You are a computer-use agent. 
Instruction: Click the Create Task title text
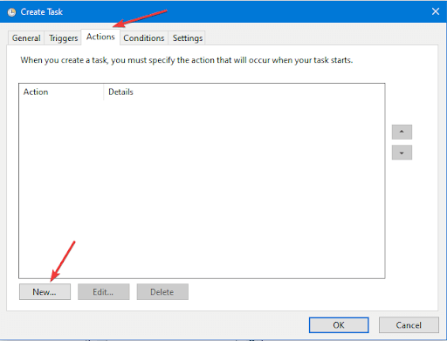[42, 12]
